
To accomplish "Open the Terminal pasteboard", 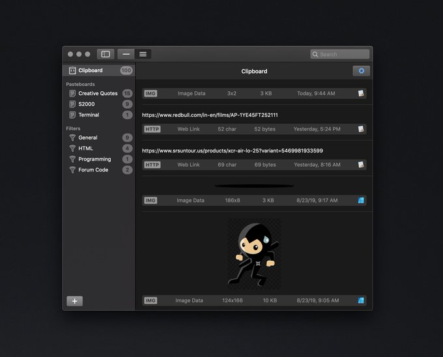I will point(99,115).
